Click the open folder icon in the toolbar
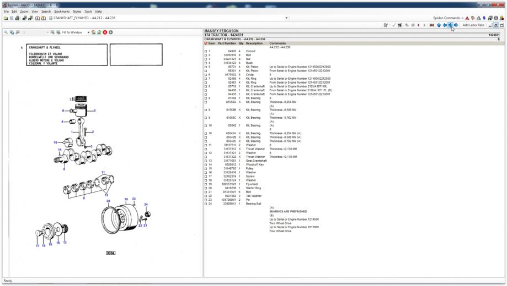The image size is (507, 286). click(x=6, y=18)
